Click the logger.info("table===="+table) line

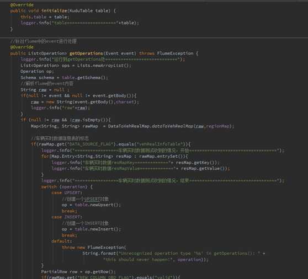[x=79, y=23]
